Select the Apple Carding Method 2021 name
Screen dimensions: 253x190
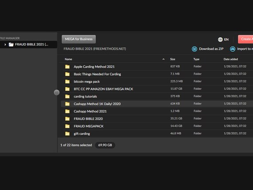(x=94, y=67)
